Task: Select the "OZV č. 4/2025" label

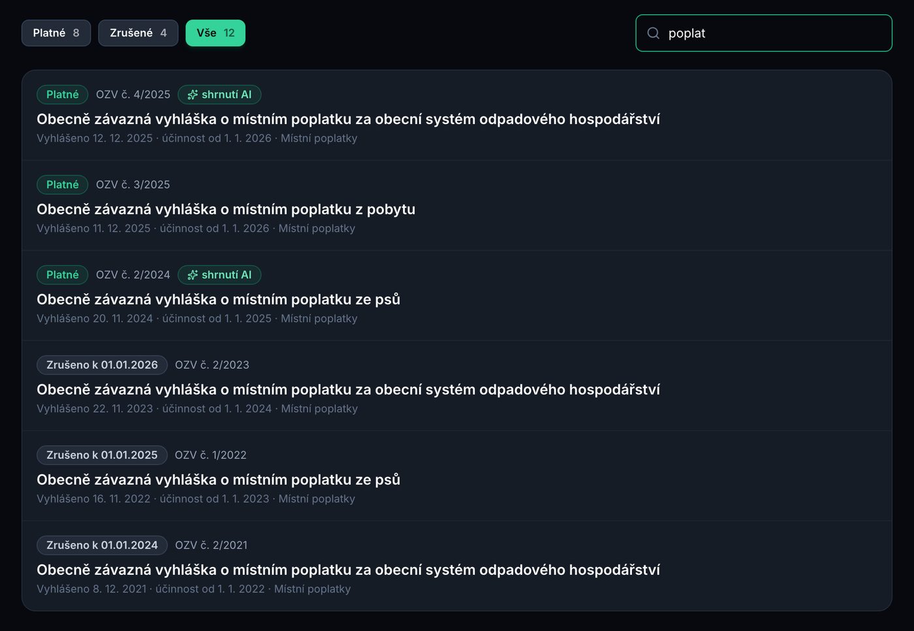Action: click(133, 95)
